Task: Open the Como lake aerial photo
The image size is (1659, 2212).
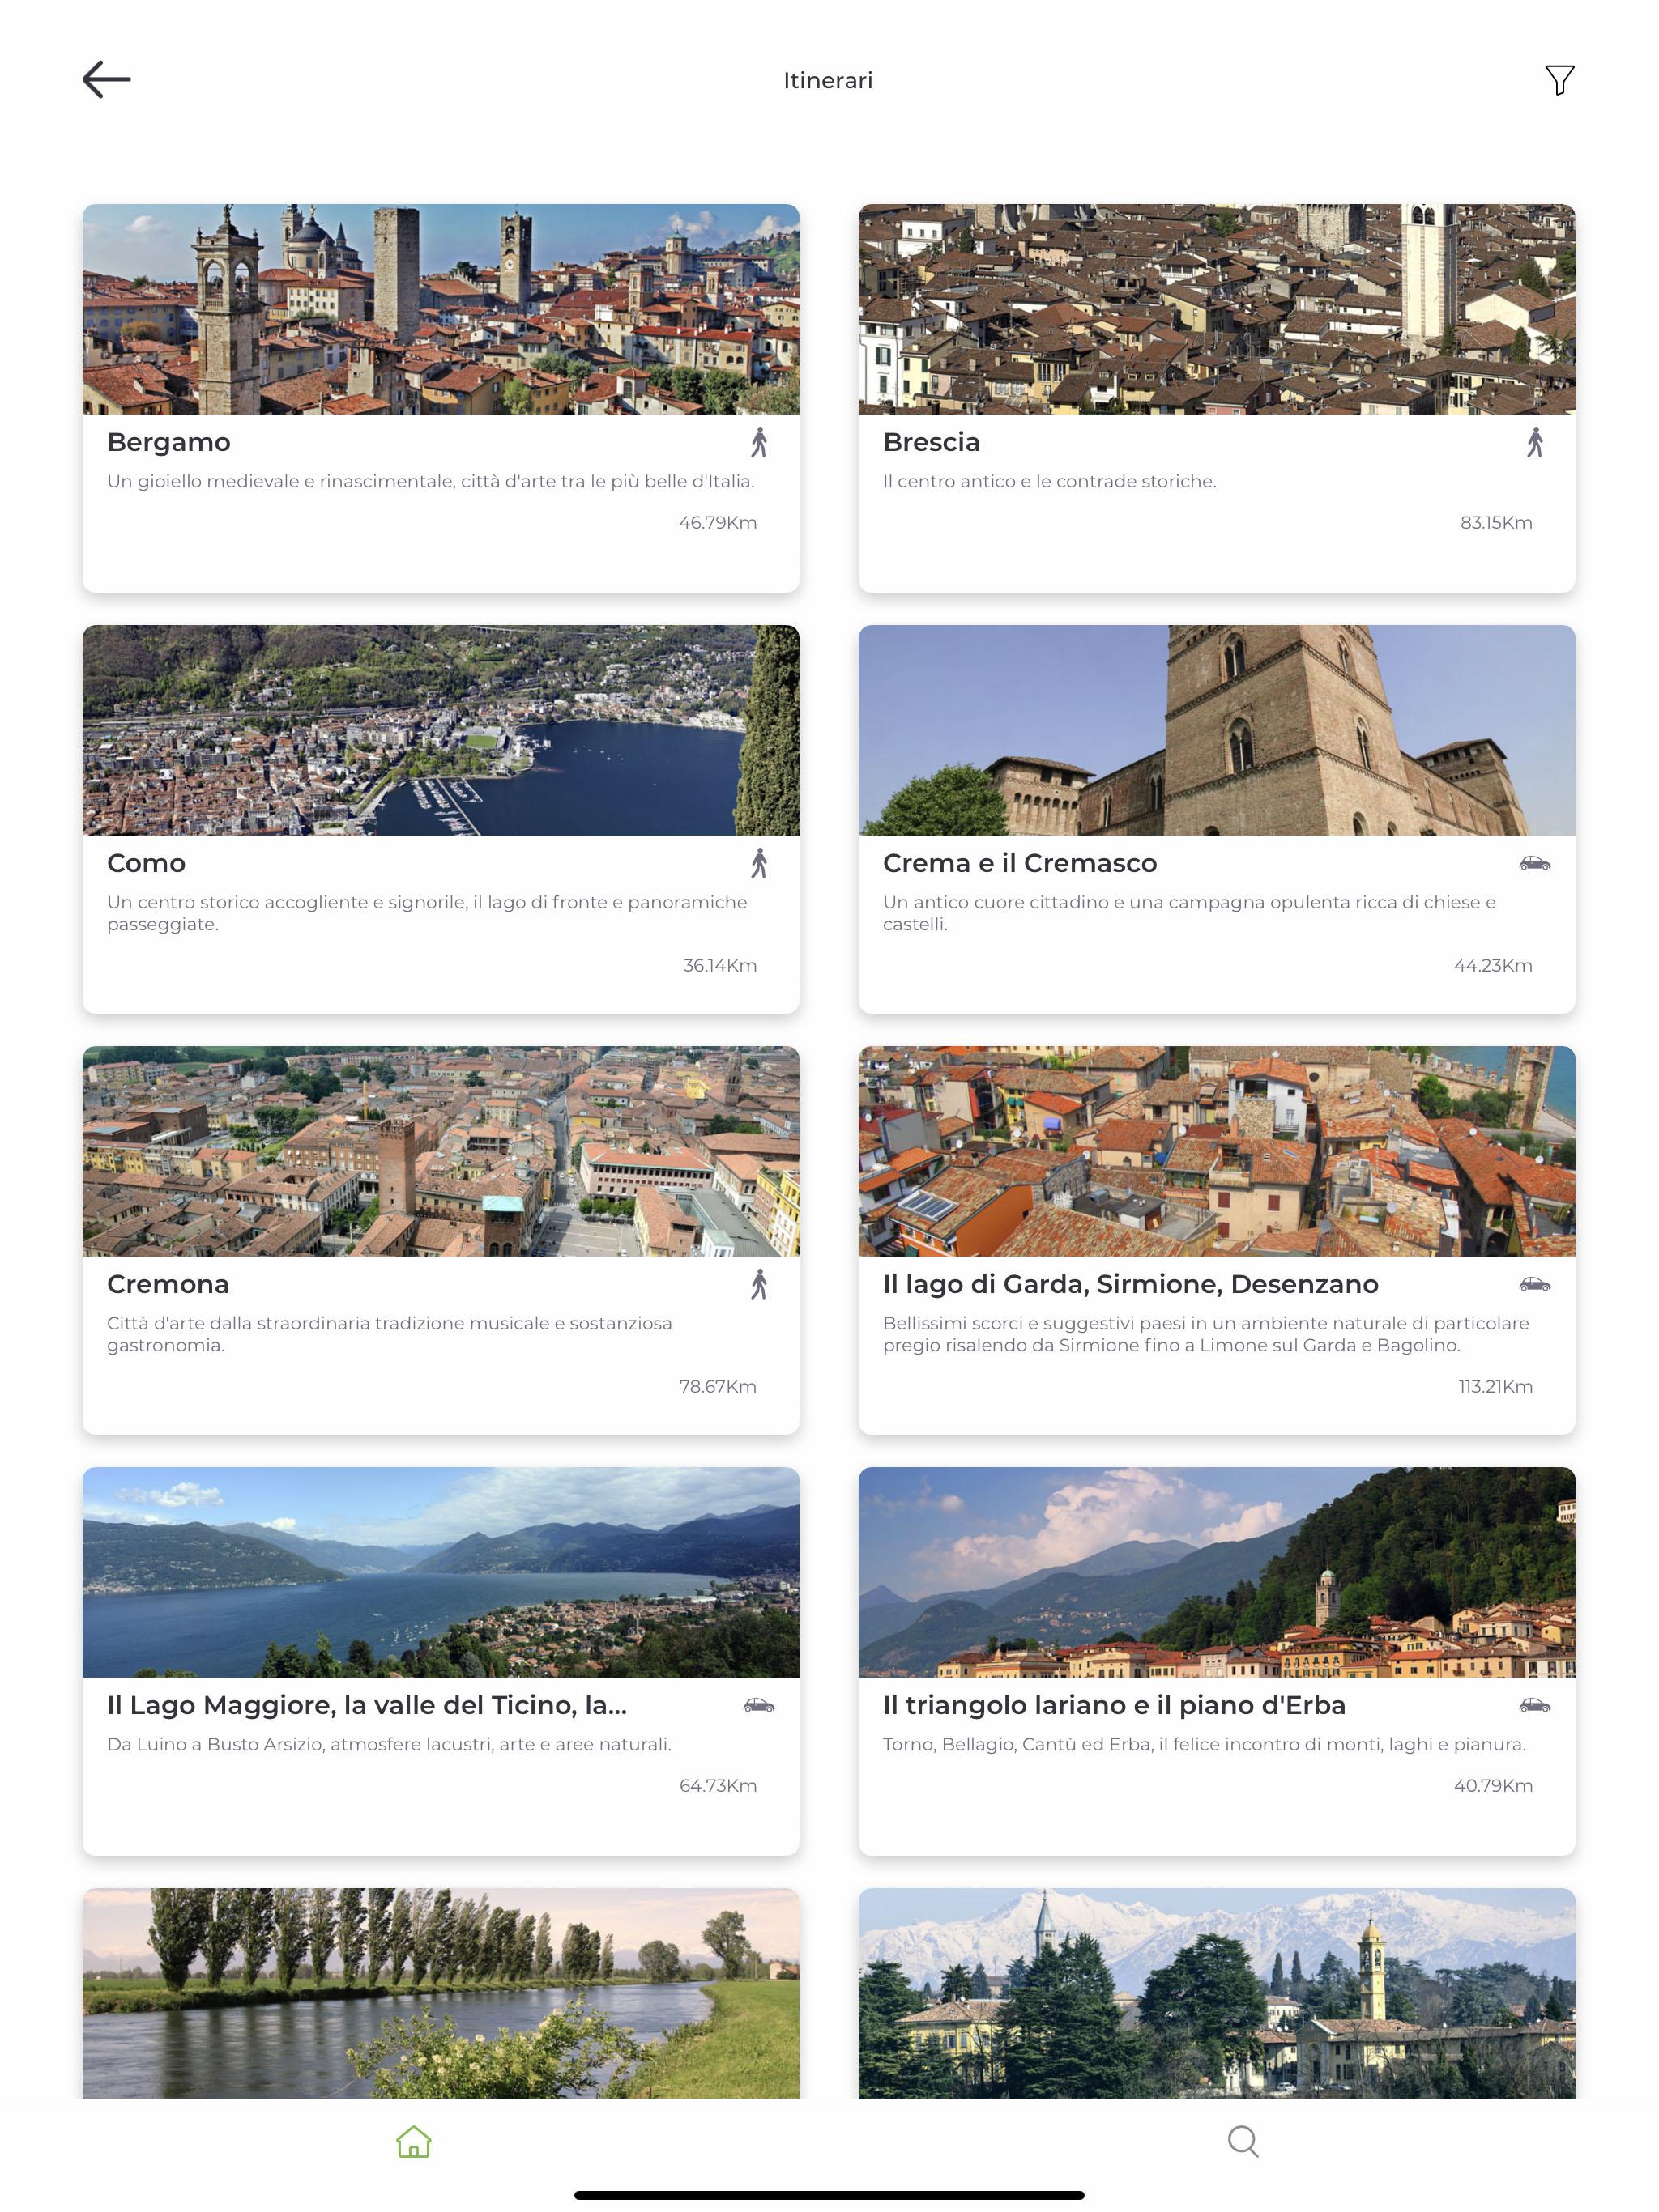Action: [440, 730]
